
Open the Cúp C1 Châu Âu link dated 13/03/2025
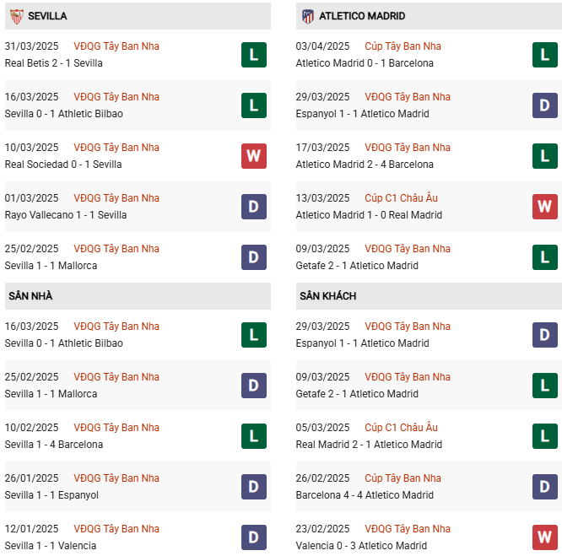point(402,198)
